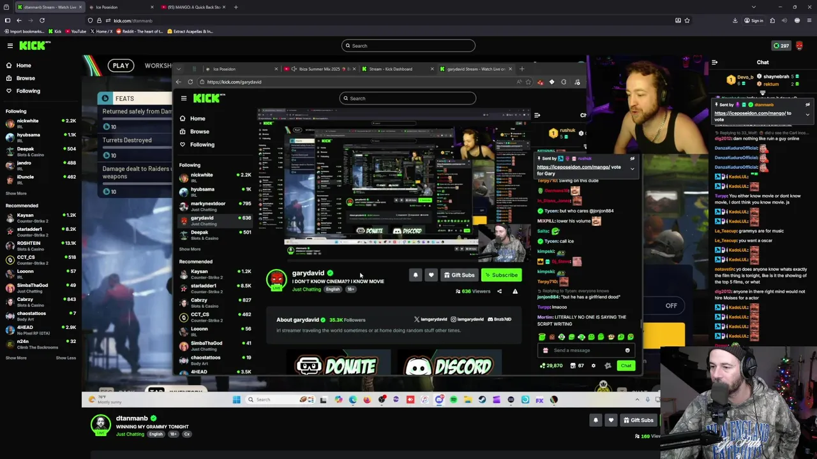Open the Kick profile avatar menu

pyautogui.click(x=799, y=46)
